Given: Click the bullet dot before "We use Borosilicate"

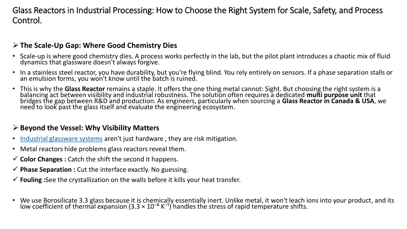Looking at the screenshot, I should (x=14, y=200).
